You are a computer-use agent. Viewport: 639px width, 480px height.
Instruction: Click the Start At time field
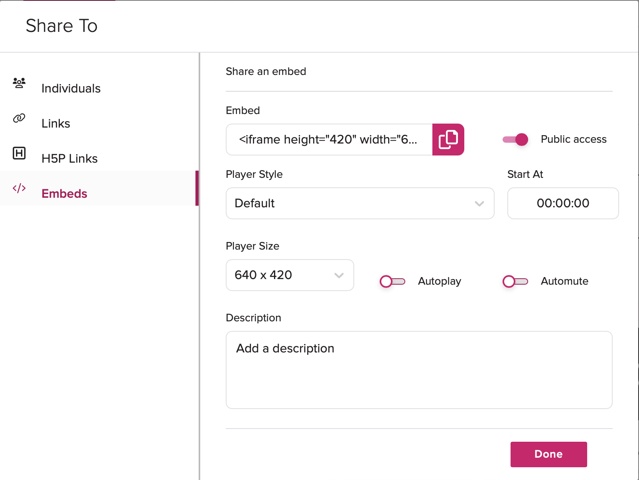click(x=562, y=203)
